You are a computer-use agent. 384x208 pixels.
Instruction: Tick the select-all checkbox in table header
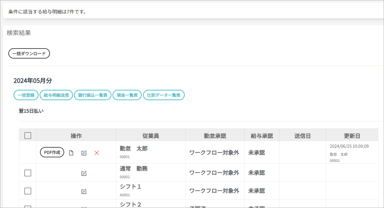28,136
